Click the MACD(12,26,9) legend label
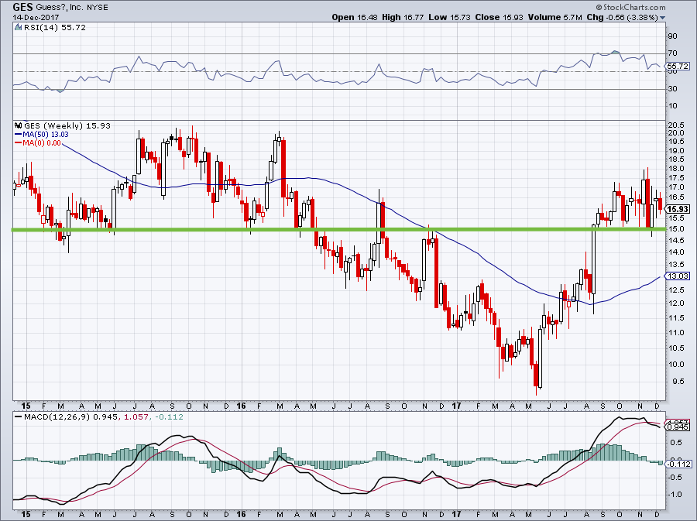Screen dimensions: 697x521 pyautogui.click(x=55, y=417)
